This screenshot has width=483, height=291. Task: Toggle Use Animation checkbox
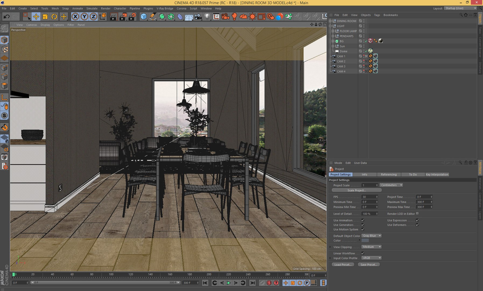coord(363,220)
